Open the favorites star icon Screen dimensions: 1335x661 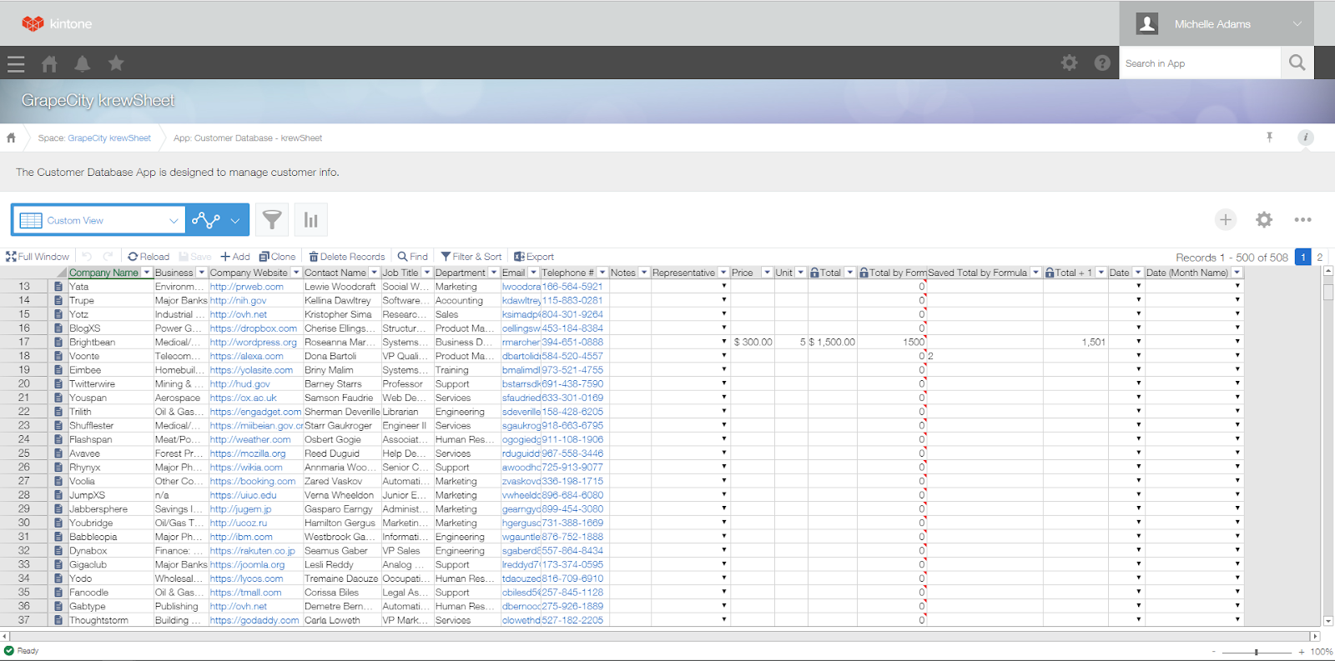tap(116, 63)
